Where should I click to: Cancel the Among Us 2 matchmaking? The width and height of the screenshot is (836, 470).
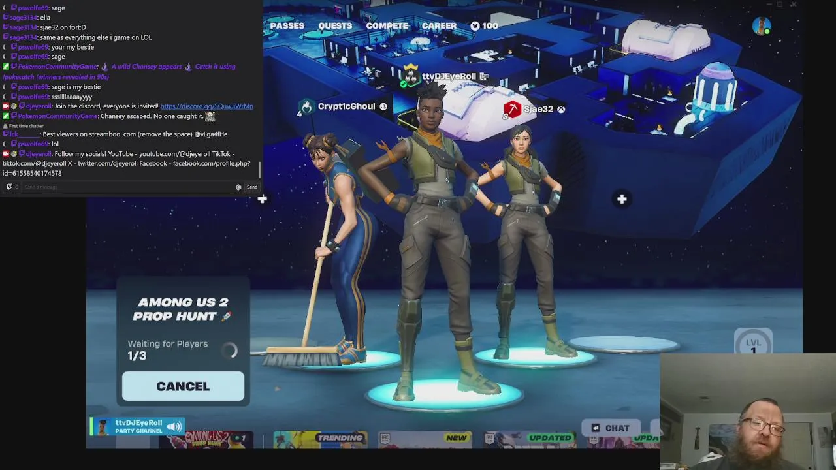[x=183, y=386]
